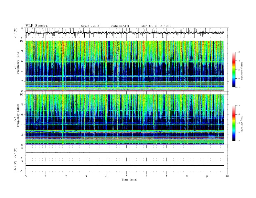Click the 'station=ATH' header label

point(120,26)
